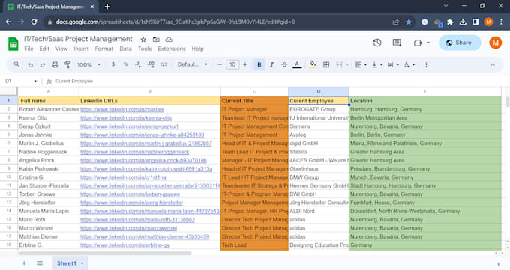Increase decimal places
The height and width of the screenshot is (270, 510).
[151, 64]
